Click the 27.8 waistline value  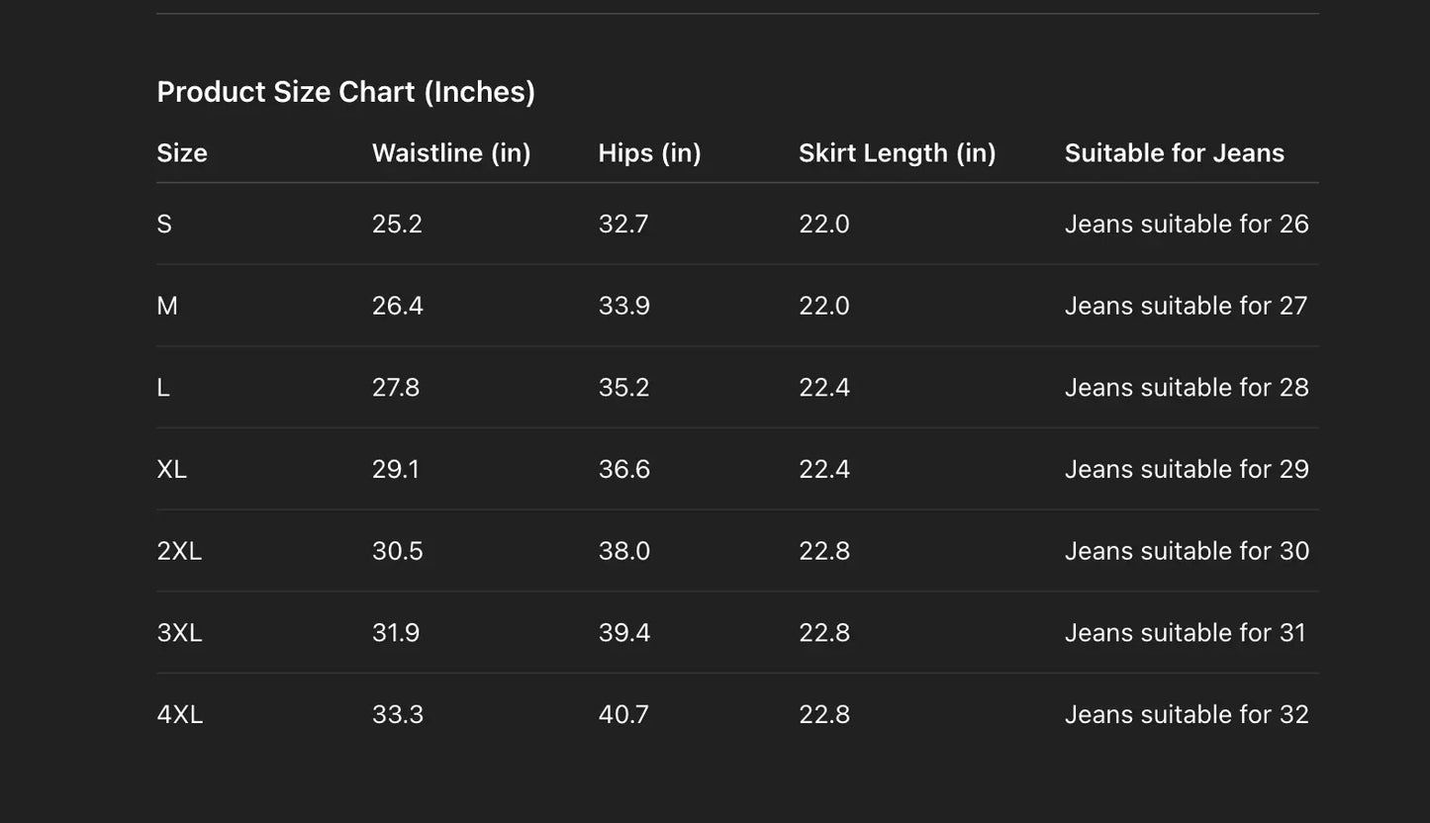(396, 388)
